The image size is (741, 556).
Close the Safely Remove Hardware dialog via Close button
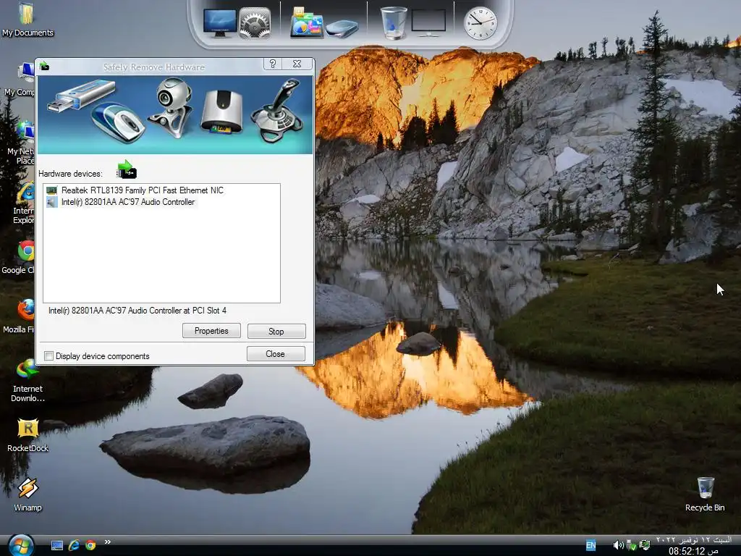pos(276,353)
